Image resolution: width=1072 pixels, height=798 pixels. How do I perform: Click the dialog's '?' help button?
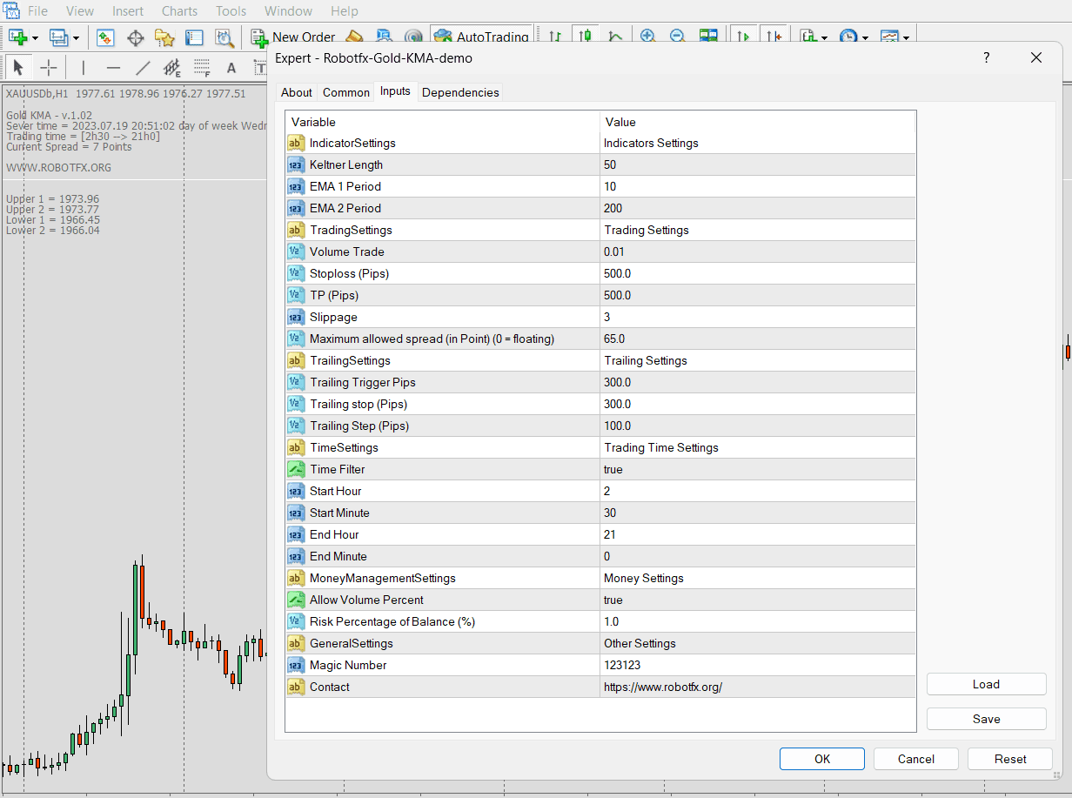click(x=986, y=57)
